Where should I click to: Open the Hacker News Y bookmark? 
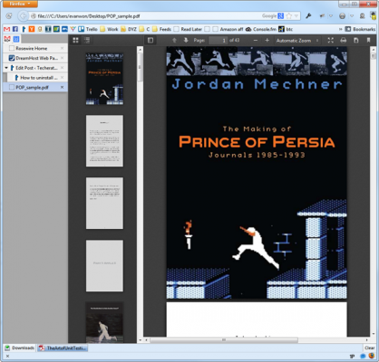32,29
